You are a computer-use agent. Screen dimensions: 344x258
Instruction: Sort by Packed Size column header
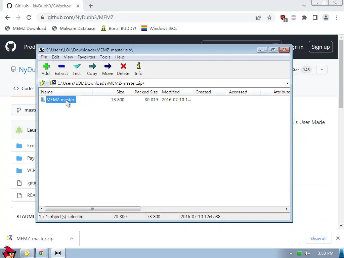[143, 92]
